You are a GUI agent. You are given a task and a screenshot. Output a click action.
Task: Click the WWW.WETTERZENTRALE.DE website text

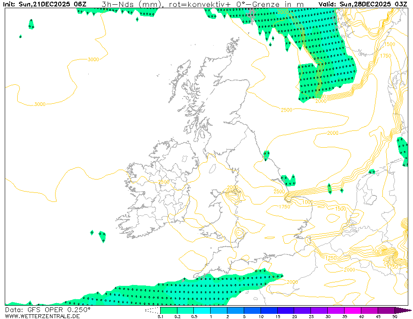pyautogui.click(x=43, y=316)
